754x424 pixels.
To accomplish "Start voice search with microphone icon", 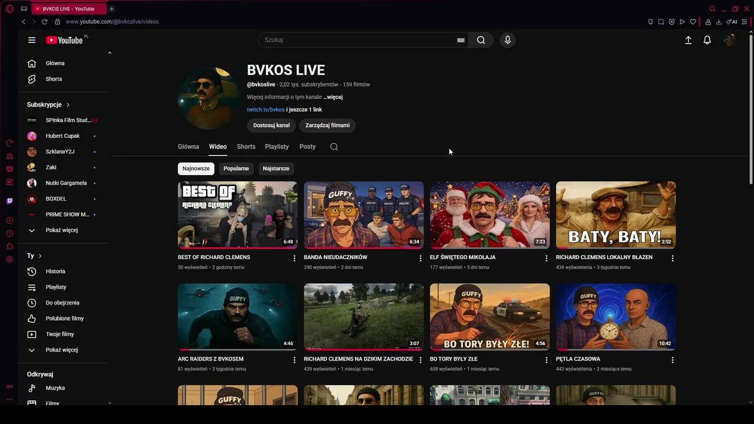I will [508, 40].
